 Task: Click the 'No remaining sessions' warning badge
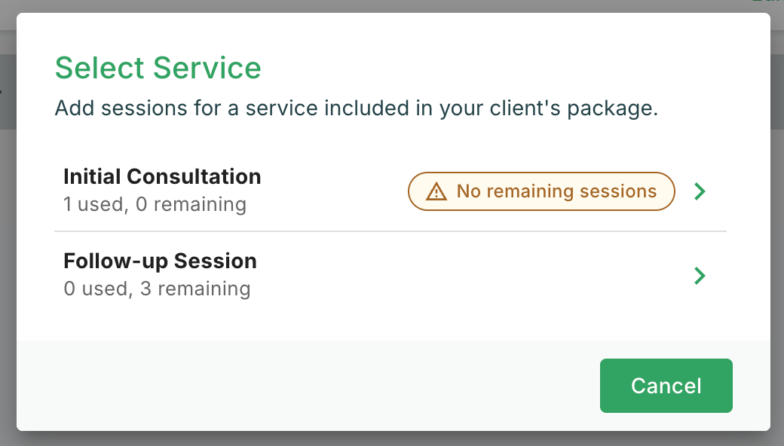pos(541,191)
